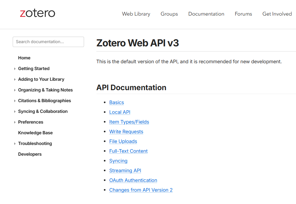This screenshot has width=296, height=204.
Task: Go to Home in sidebar
Action: pyautogui.click(x=24, y=58)
